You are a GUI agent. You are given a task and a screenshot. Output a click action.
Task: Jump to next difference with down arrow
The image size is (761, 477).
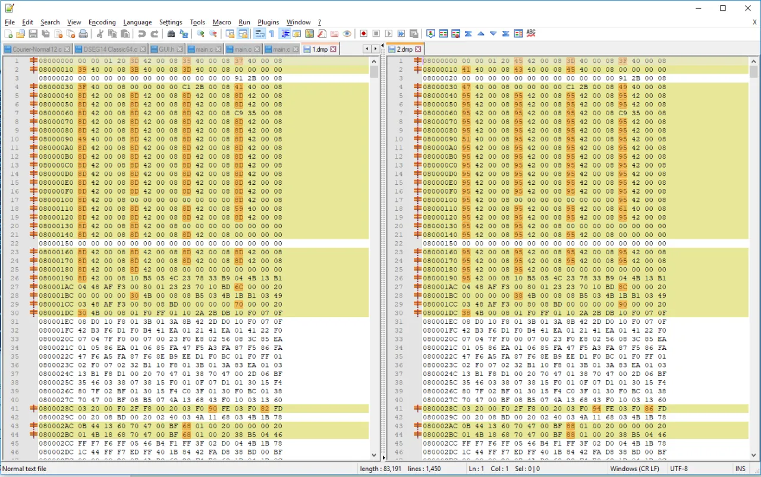[493, 34]
